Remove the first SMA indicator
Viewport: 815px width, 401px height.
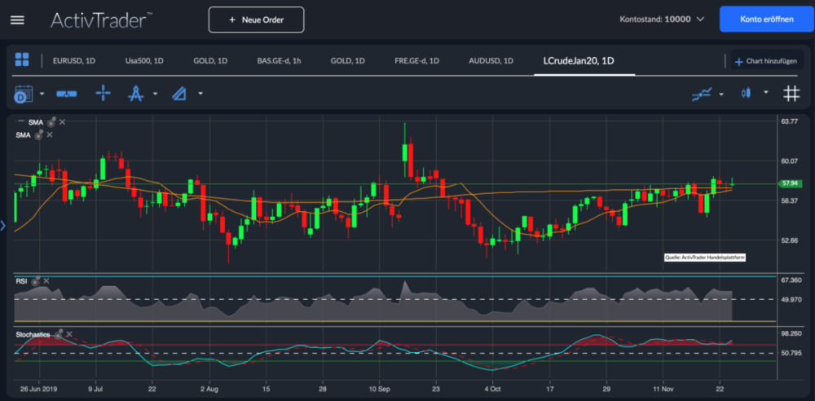tap(63, 122)
